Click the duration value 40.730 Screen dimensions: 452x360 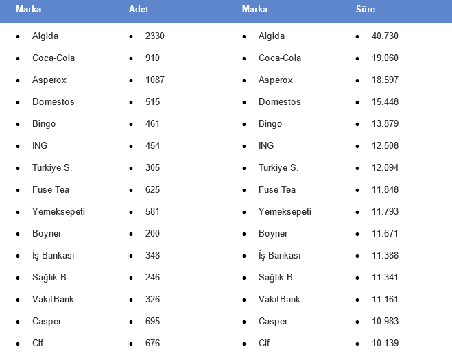(385, 36)
